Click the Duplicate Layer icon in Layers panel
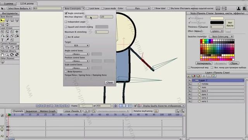Screen dimensions: 248x140 194,76
